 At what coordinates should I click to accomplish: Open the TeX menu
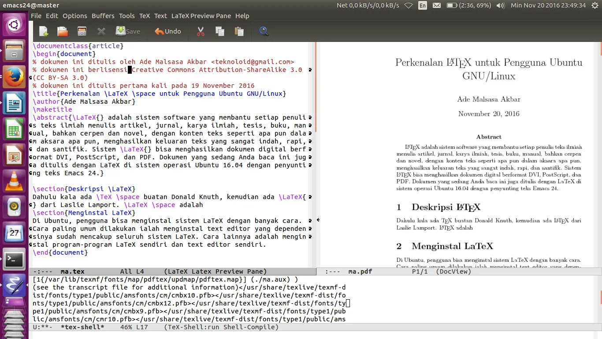145,16
